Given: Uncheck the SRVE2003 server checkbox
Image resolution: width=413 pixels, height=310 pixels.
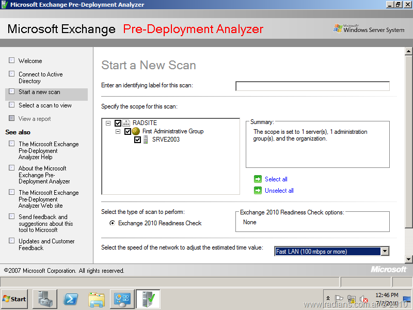Looking at the screenshot, I should (137, 139).
